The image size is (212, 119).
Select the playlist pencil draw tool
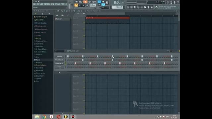(x=62, y=11)
